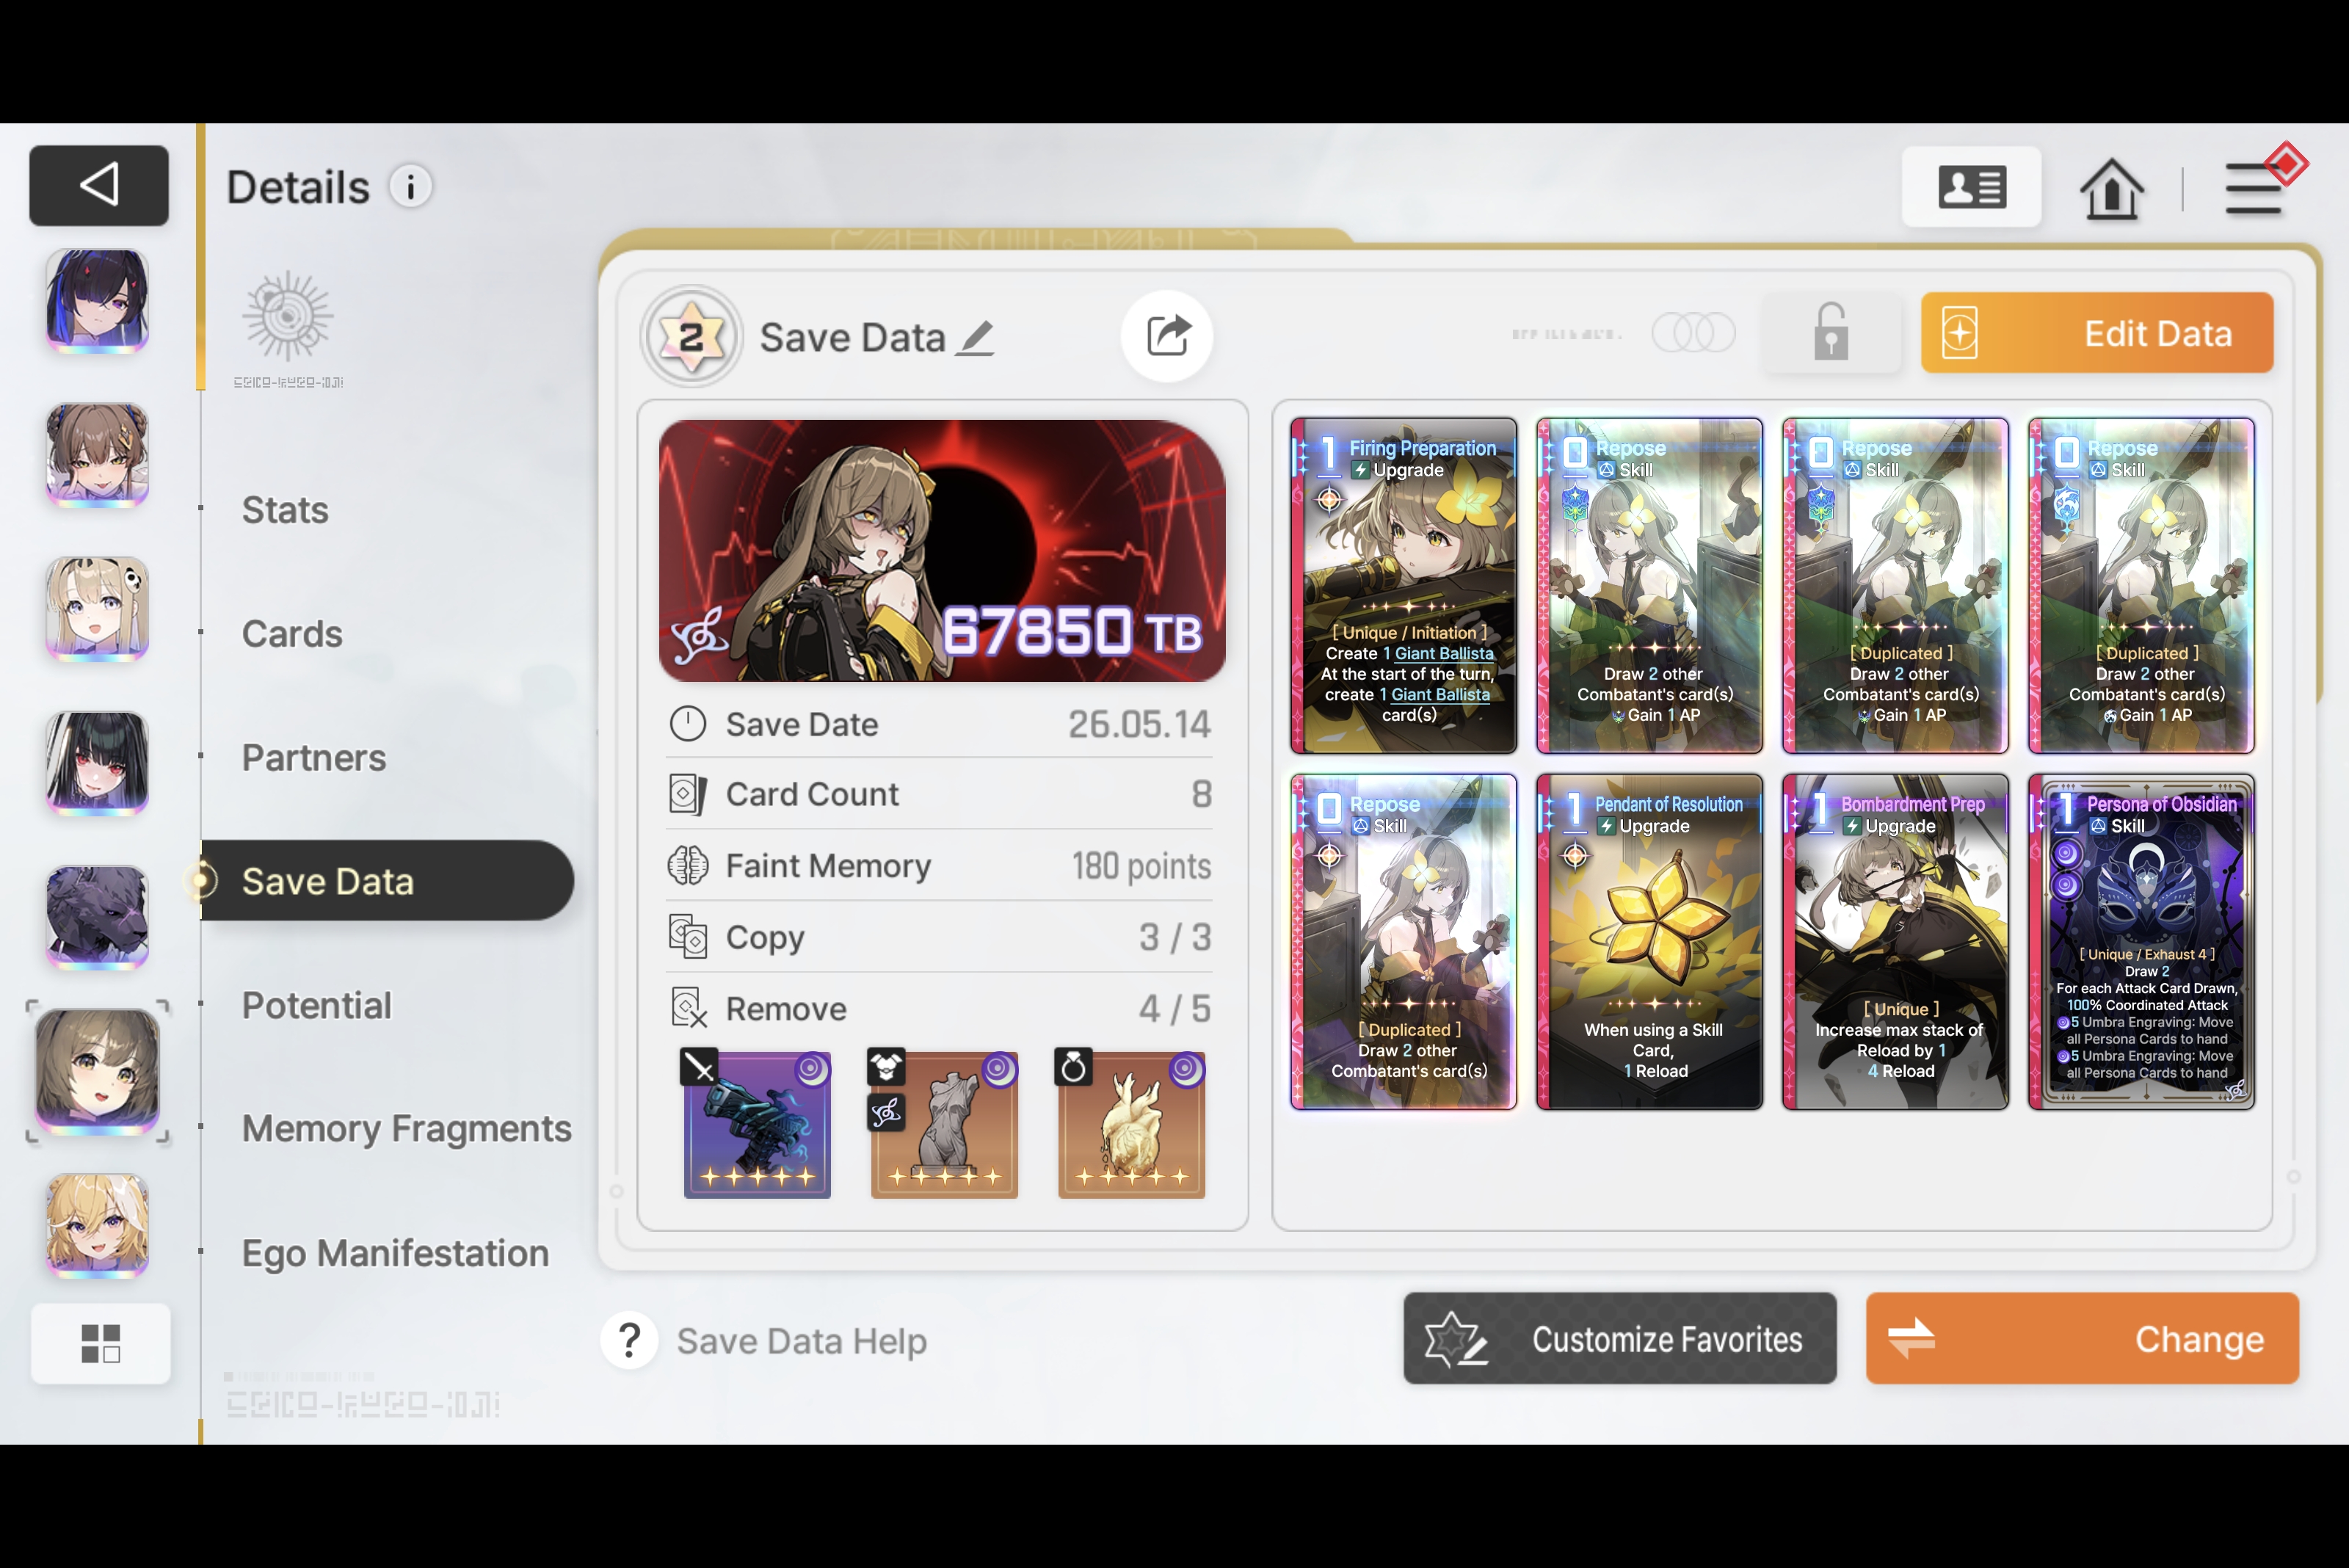Toggle the save data lock
Image resolution: width=2349 pixels, height=1568 pixels.
point(1830,333)
